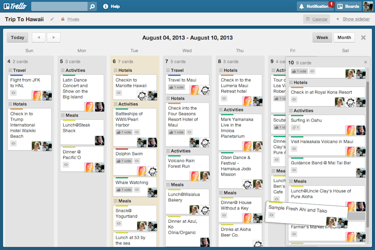Image resolution: width=375 pixels, height=250 pixels.
Task: Click in the search input field
Action: [x=60, y=7]
